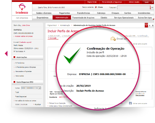Select the Transferências menu item

tap(83, 13)
